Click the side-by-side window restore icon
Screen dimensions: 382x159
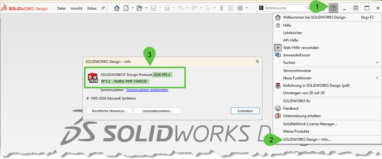(356, 8)
